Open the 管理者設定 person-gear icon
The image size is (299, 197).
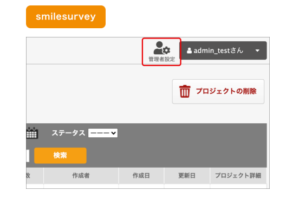point(162,48)
